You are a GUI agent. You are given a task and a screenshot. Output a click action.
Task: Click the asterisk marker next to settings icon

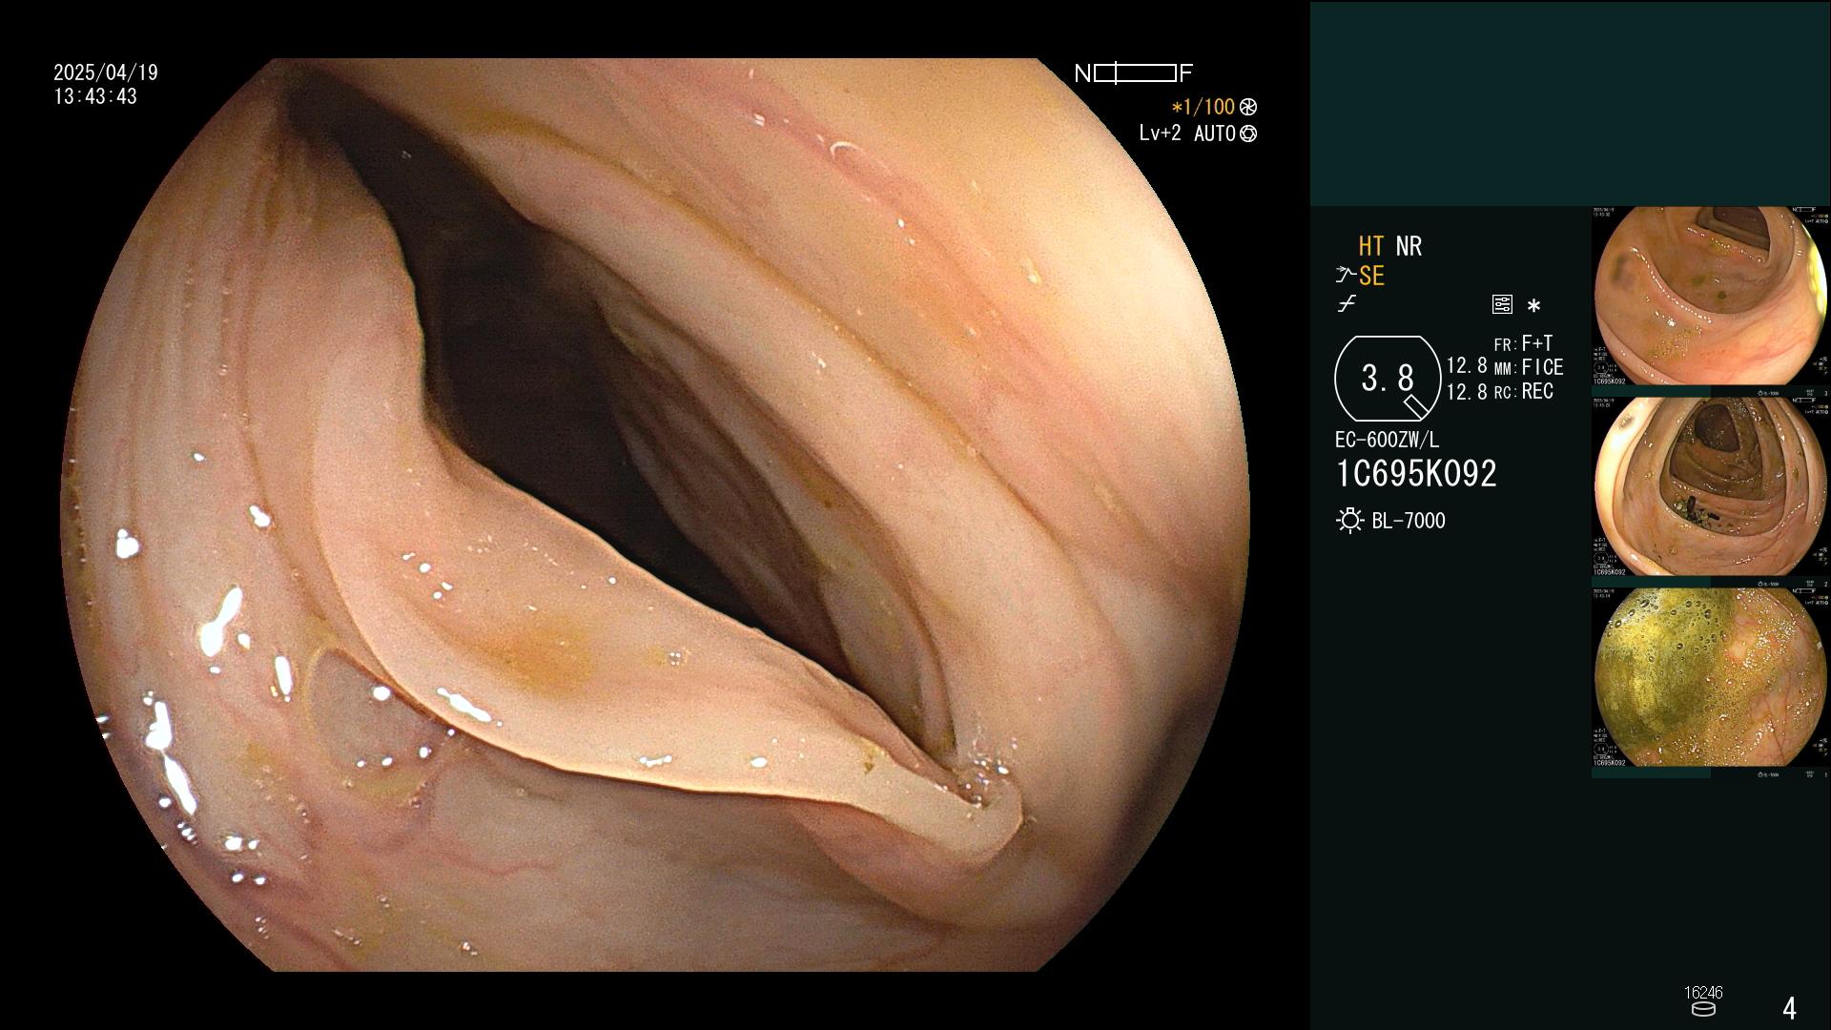[x=1533, y=306]
